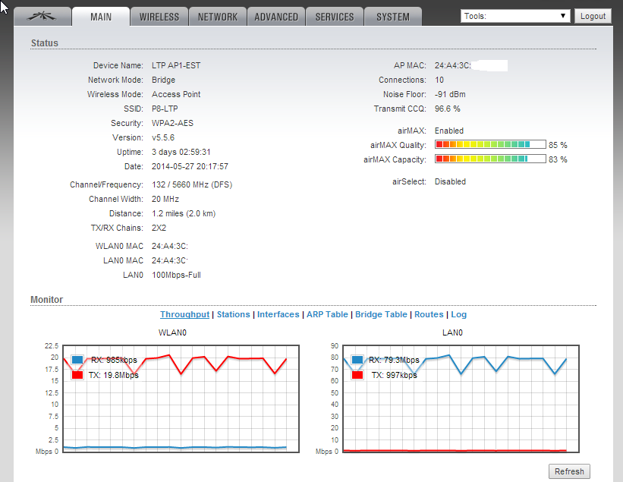Click the airMAX Quality progress bar

[x=490, y=144]
